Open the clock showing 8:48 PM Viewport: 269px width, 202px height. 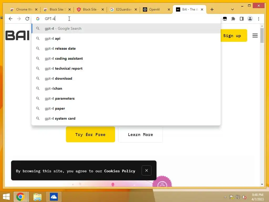point(257,197)
